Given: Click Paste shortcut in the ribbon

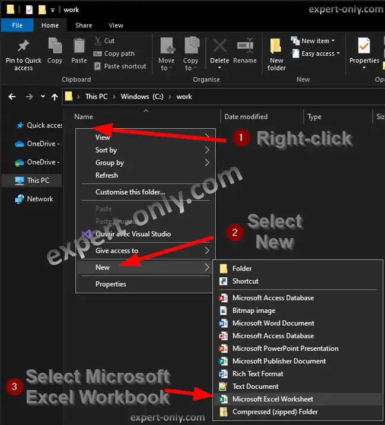Looking at the screenshot, I should pos(120,66).
